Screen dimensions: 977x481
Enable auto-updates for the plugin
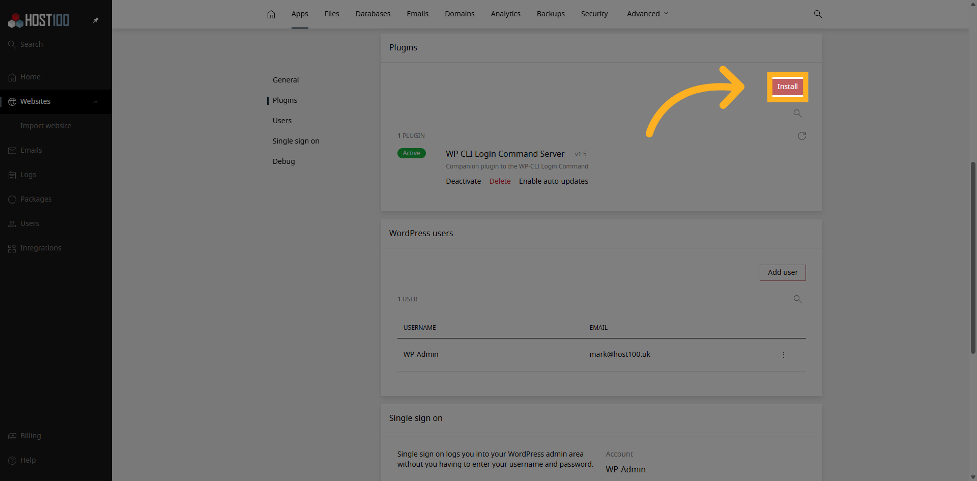553,181
